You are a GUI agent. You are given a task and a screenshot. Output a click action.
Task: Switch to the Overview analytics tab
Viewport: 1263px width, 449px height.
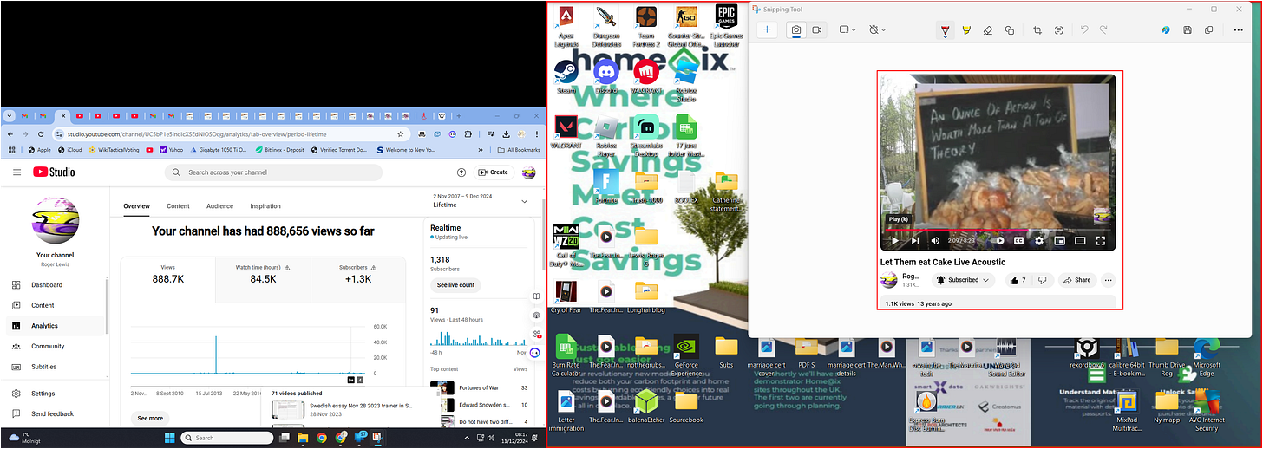pyautogui.click(x=136, y=206)
